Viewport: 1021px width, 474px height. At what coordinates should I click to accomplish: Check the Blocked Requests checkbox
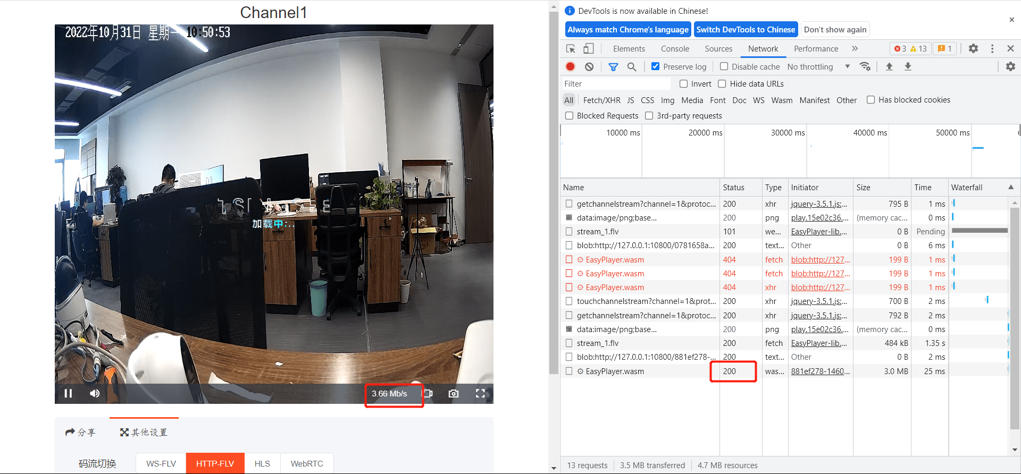pos(569,116)
